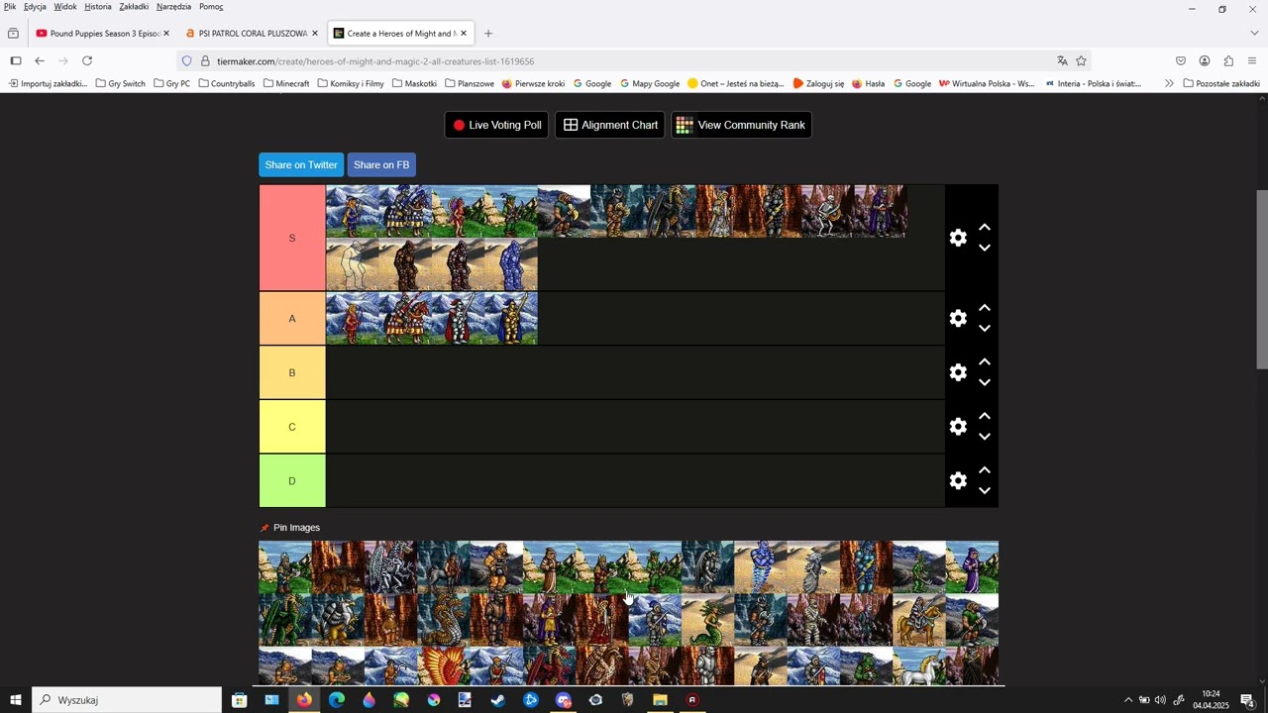Click the red S tier label
This screenshot has height=713, width=1268.
(x=292, y=238)
